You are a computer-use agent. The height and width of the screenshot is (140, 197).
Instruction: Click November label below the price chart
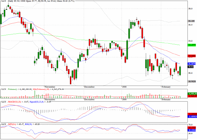pos(50,87)
